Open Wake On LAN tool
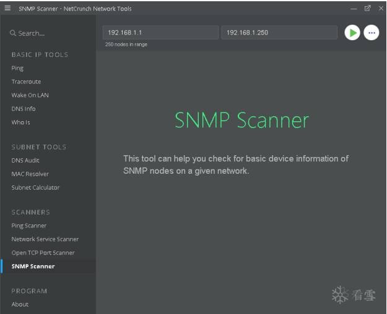 point(30,95)
